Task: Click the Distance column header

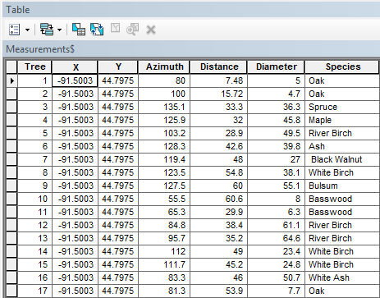Action: click(219, 67)
